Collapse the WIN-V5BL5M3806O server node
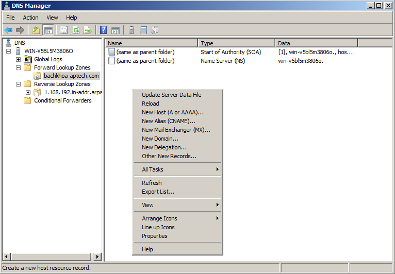395x274 pixels. [x=9, y=51]
